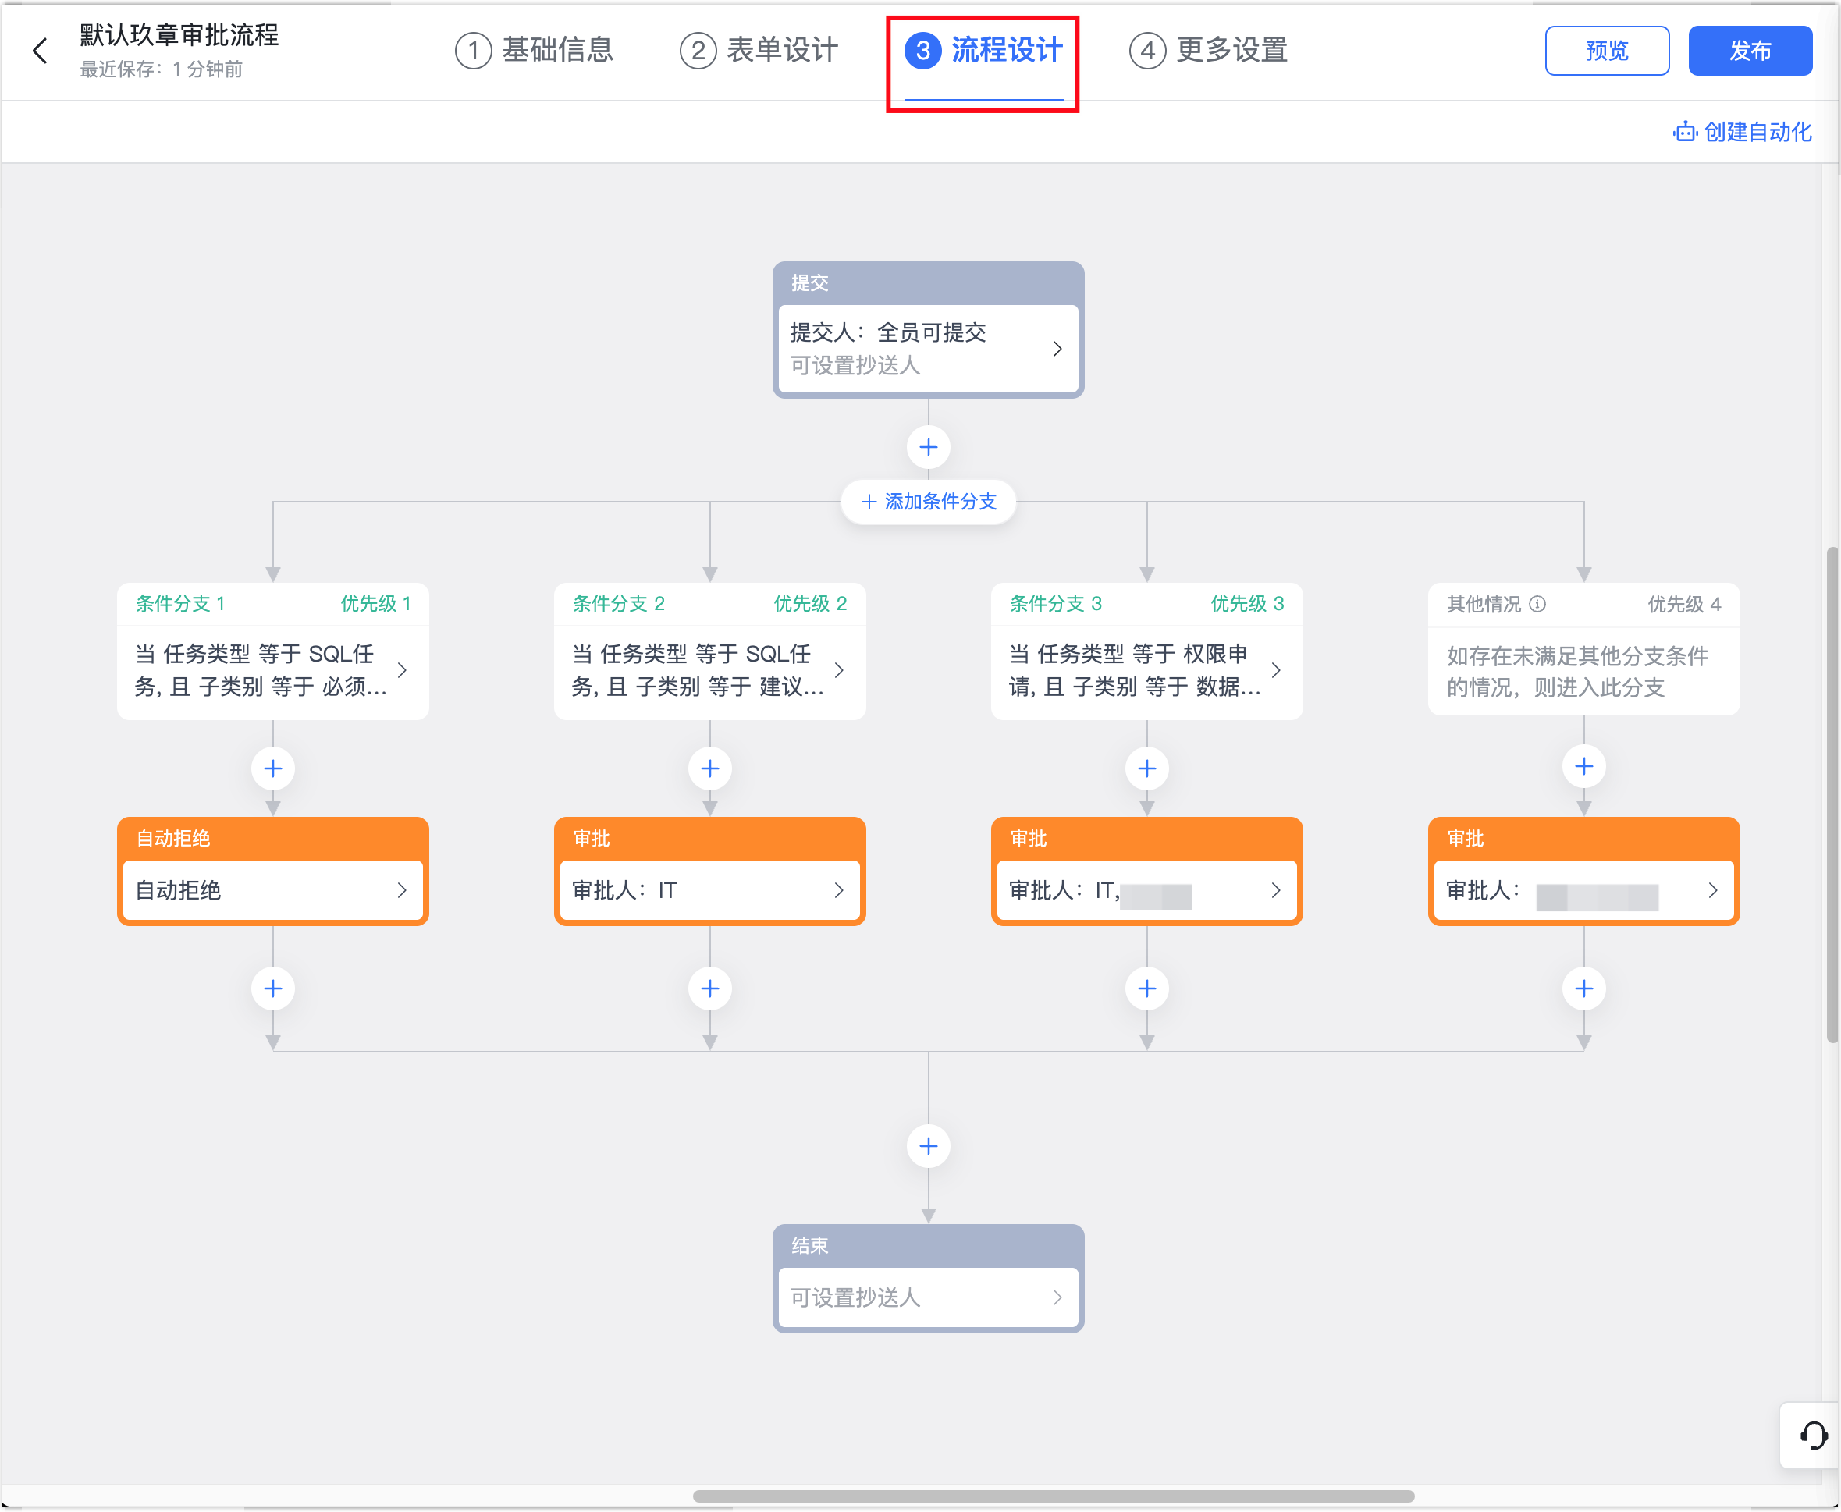The width and height of the screenshot is (1841, 1512).
Task: Open the 审批人: IT approval node
Action: (x=709, y=890)
